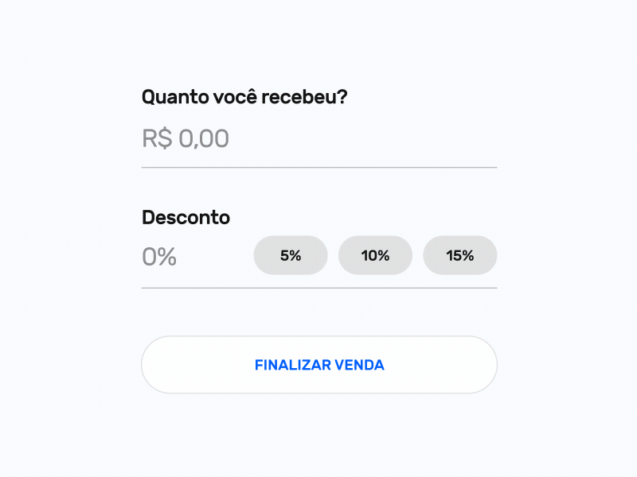The image size is (637, 477).
Task: Pick the middle discount chip labeled 10%
Action: coord(375,255)
